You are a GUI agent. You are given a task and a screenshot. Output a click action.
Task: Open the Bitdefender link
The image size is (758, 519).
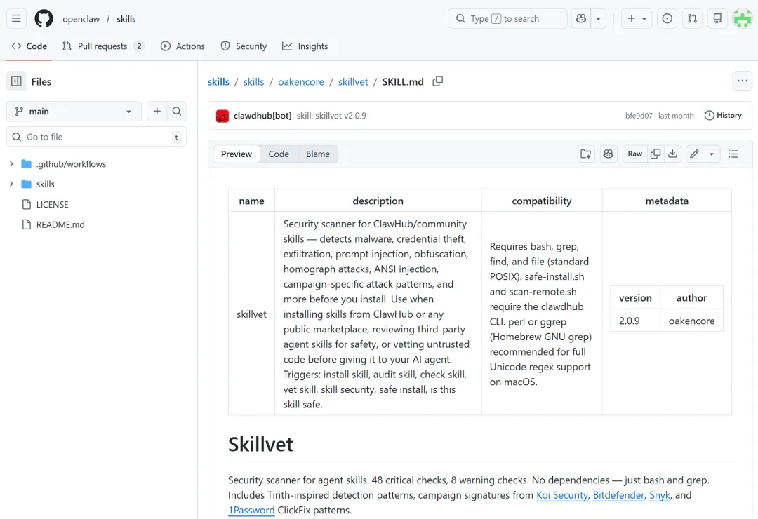pyautogui.click(x=618, y=495)
